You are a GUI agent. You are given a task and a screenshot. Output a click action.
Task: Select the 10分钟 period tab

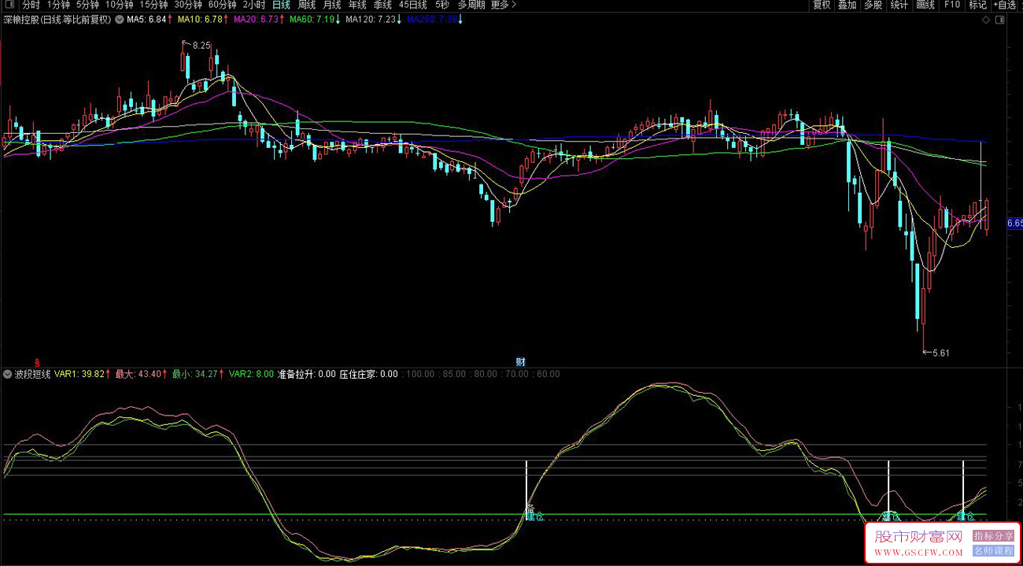(120, 5)
